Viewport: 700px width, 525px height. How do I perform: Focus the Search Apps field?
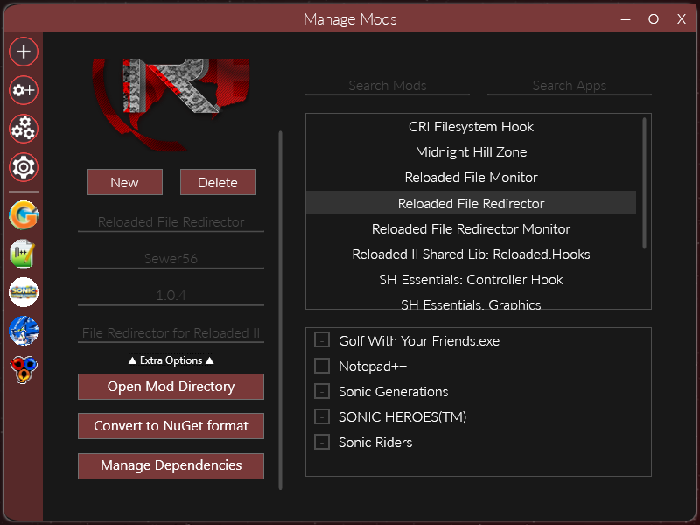point(570,86)
